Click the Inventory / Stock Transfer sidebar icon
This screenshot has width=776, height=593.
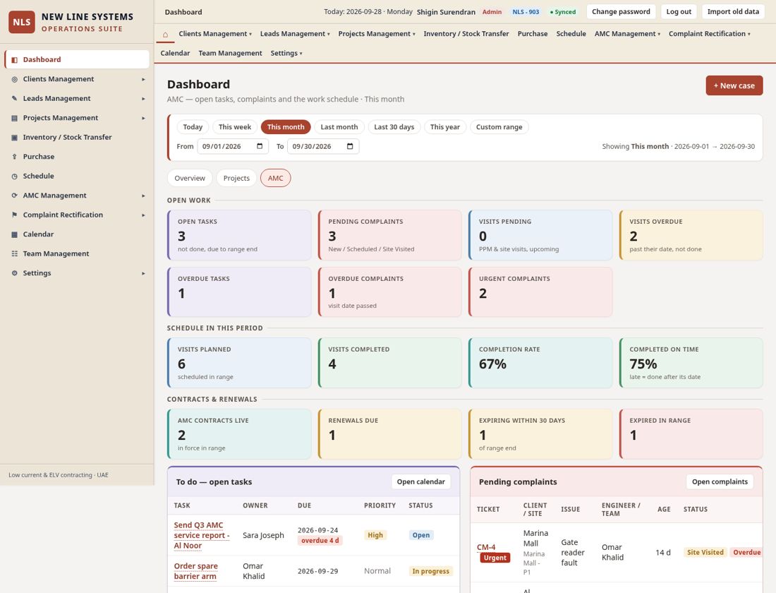14,137
